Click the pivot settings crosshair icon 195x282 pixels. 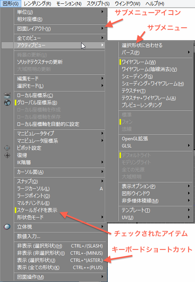[x=7, y=148]
